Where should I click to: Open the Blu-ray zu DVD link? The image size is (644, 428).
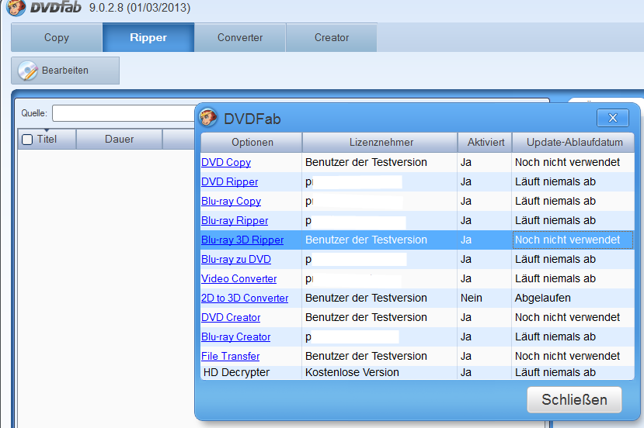tap(236, 260)
